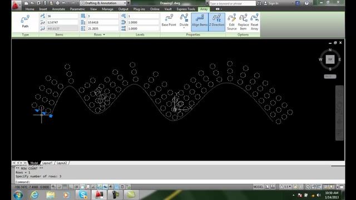Screen dimensions: 356x200
Task: Click the Model layout tab
Action: click(x=34, y=163)
